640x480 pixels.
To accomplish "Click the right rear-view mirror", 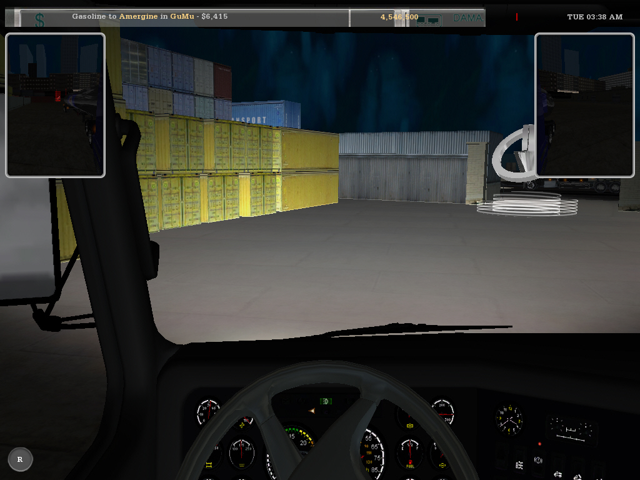I will [x=584, y=105].
